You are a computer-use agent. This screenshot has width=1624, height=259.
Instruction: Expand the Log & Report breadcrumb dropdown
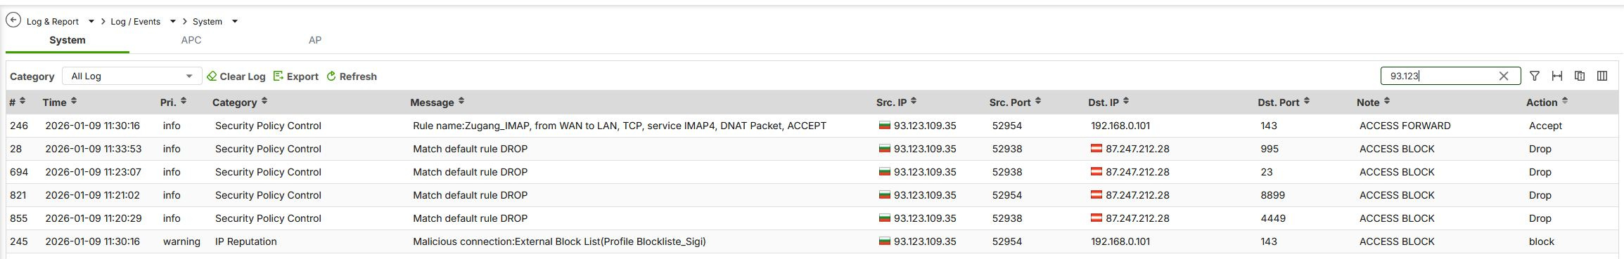[x=91, y=22]
